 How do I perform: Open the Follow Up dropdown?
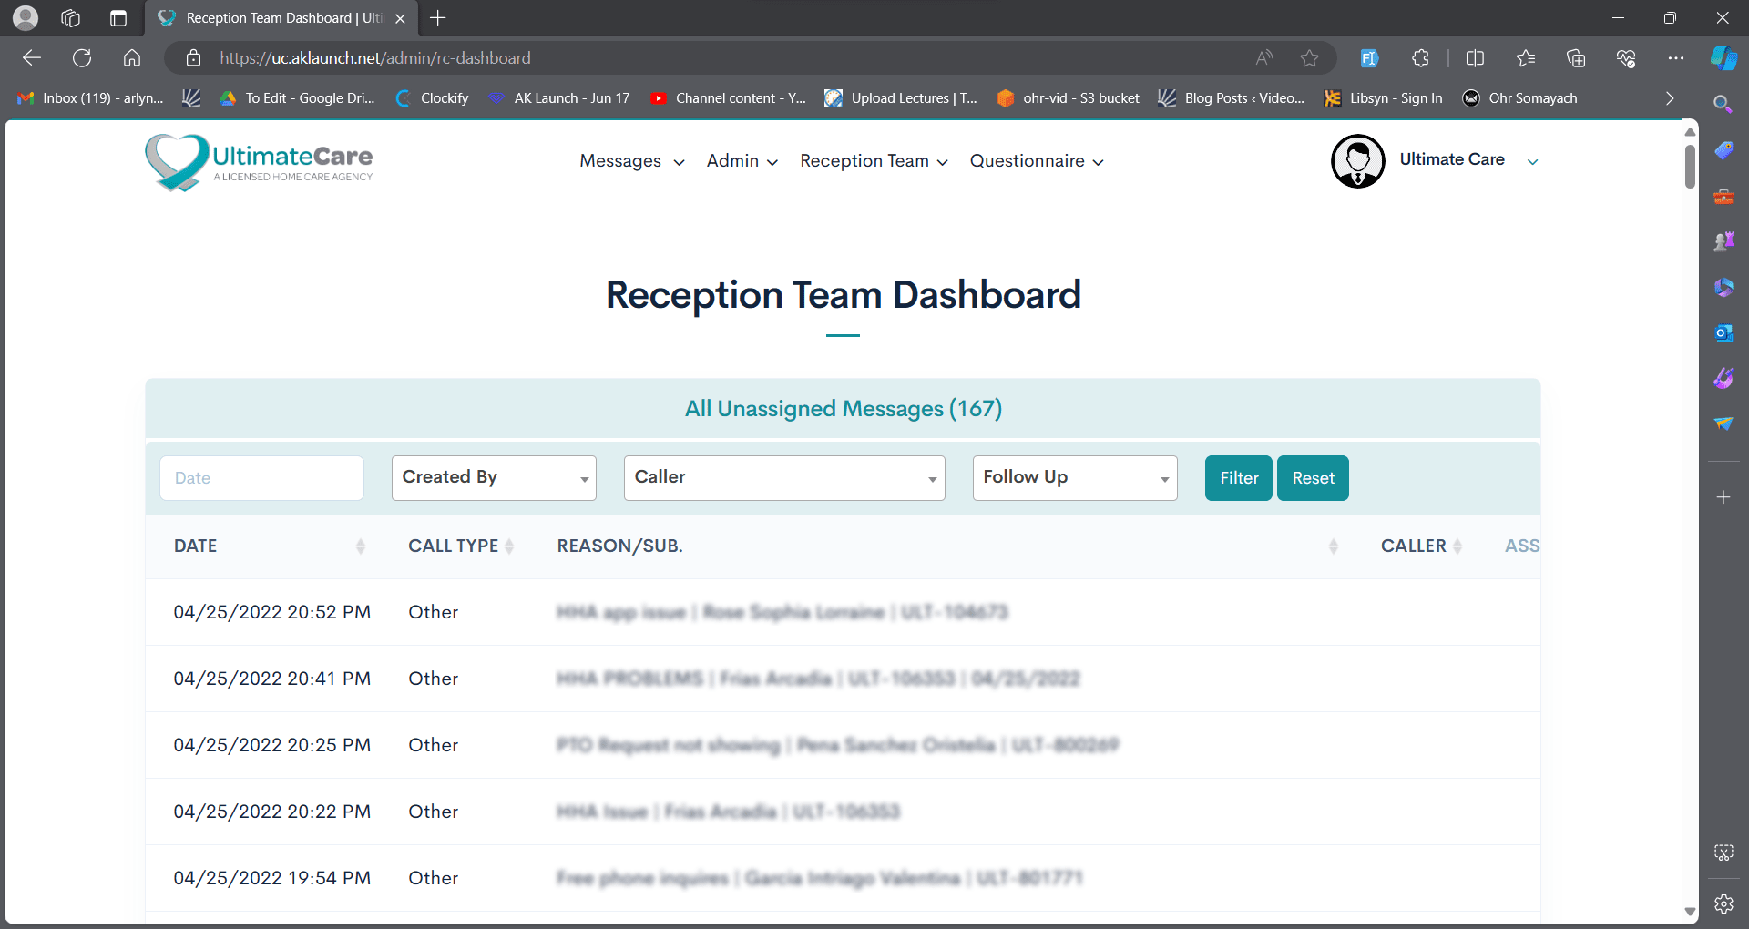(x=1075, y=478)
